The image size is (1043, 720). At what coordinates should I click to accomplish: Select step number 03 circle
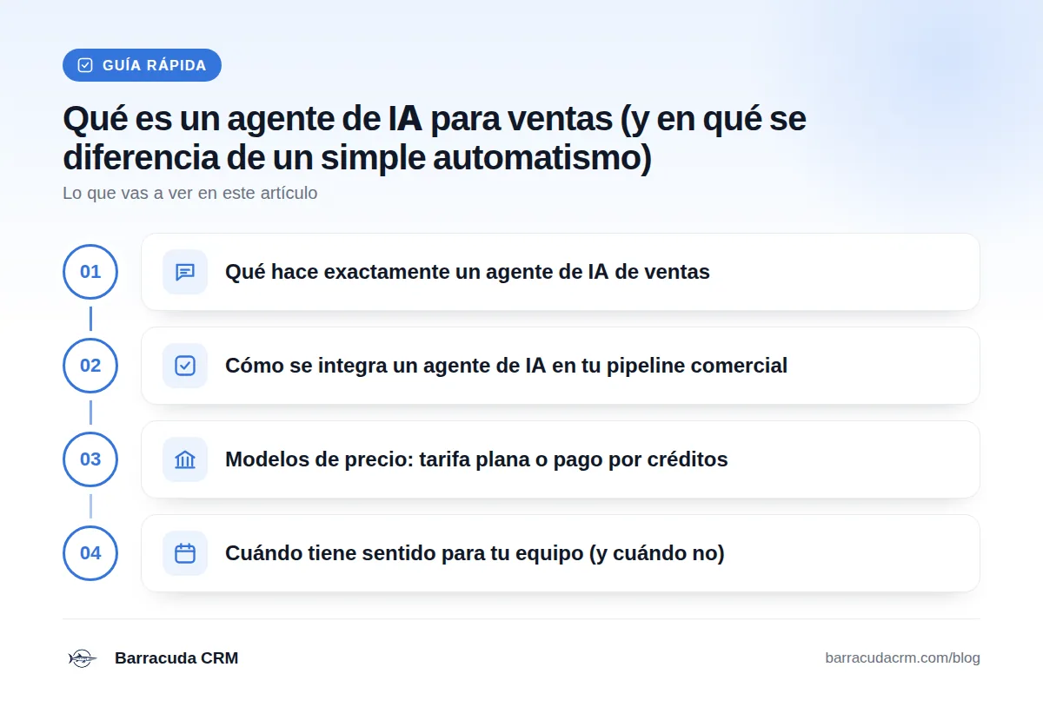pos(90,459)
